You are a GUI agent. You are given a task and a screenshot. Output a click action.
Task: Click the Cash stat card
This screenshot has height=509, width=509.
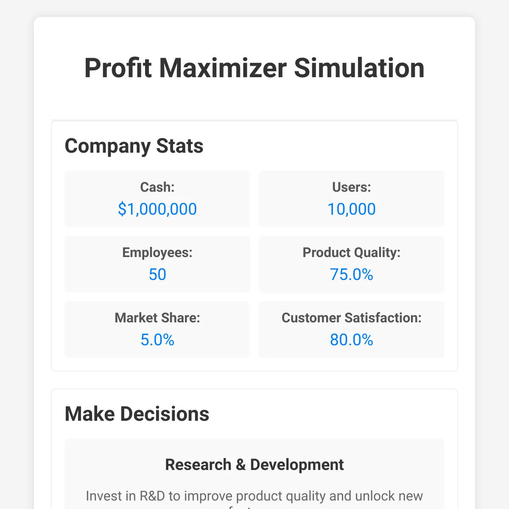(157, 199)
